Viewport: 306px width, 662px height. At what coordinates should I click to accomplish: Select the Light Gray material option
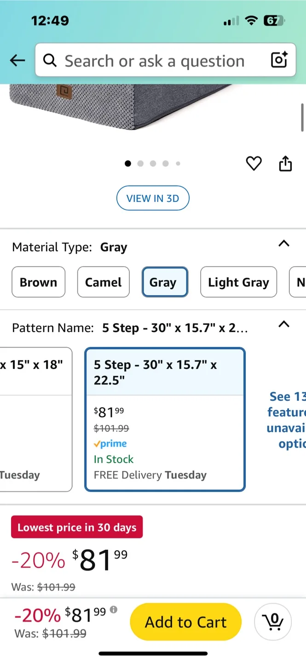(238, 282)
